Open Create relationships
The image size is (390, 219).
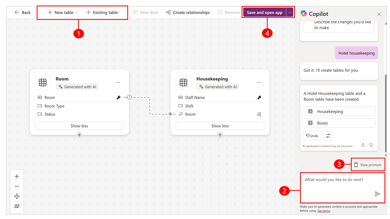[188, 12]
